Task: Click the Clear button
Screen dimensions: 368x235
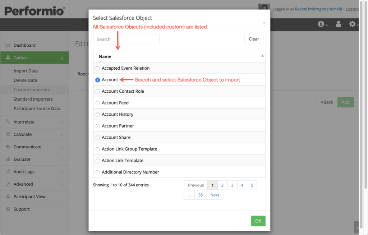Action: pos(254,39)
